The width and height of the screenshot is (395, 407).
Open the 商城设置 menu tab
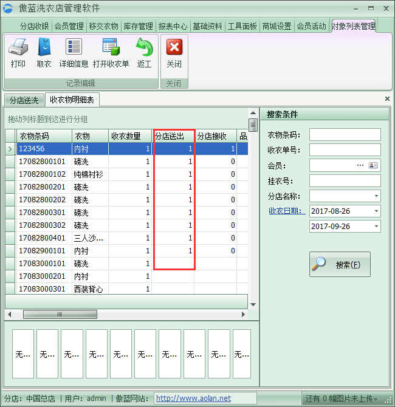pyautogui.click(x=276, y=26)
